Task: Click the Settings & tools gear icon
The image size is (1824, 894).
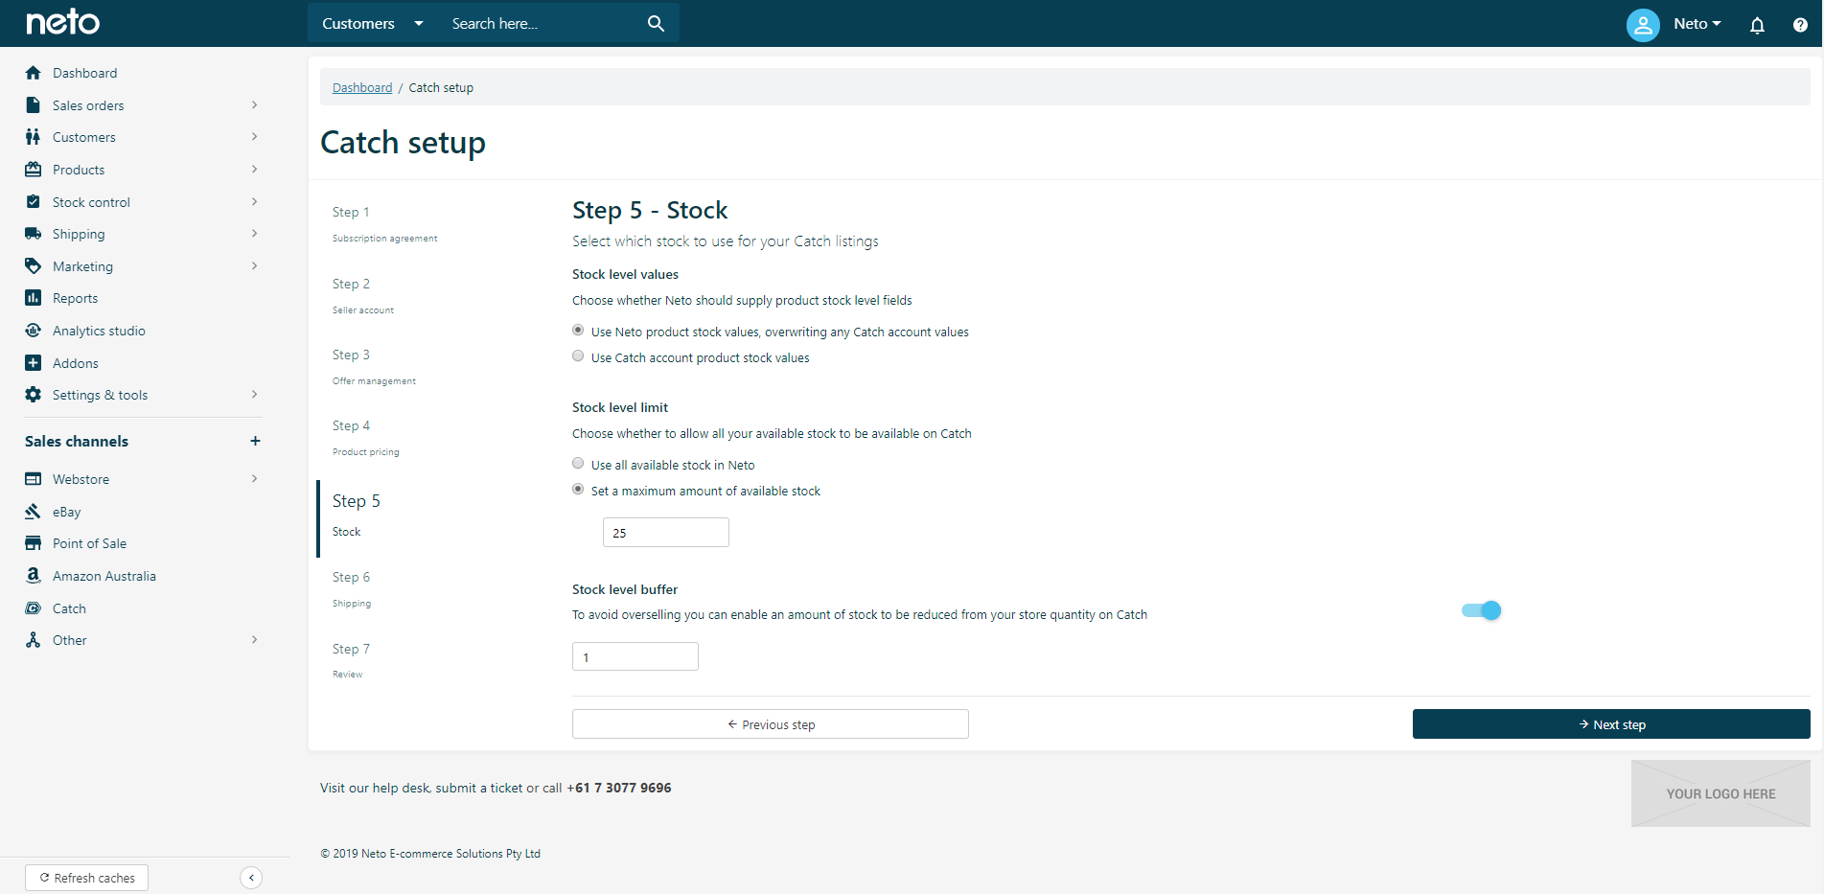Action: [34, 395]
